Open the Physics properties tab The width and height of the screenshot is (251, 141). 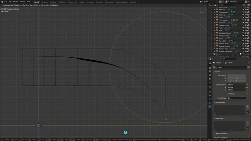(x=210, y=99)
